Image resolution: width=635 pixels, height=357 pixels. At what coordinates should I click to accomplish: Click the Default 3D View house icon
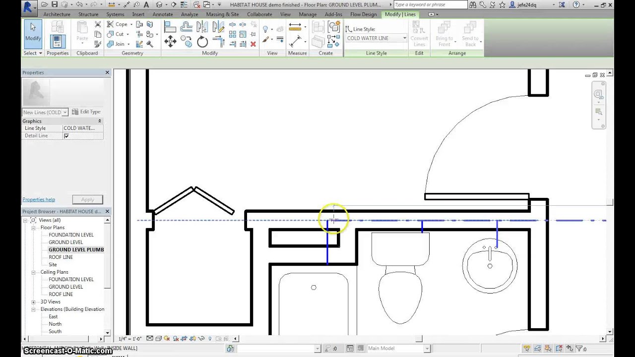[160, 4]
